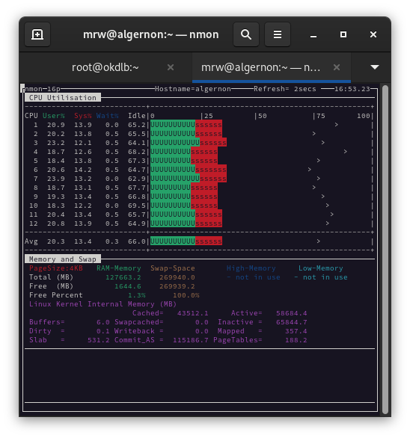The width and height of the screenshot is (410, 438).
Task: Open the terminal search tool
Action: tap(246, 34)
